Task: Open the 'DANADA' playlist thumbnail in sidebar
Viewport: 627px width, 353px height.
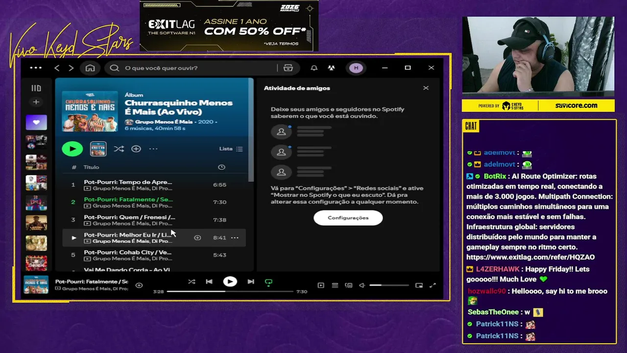Action: [36, 263]
